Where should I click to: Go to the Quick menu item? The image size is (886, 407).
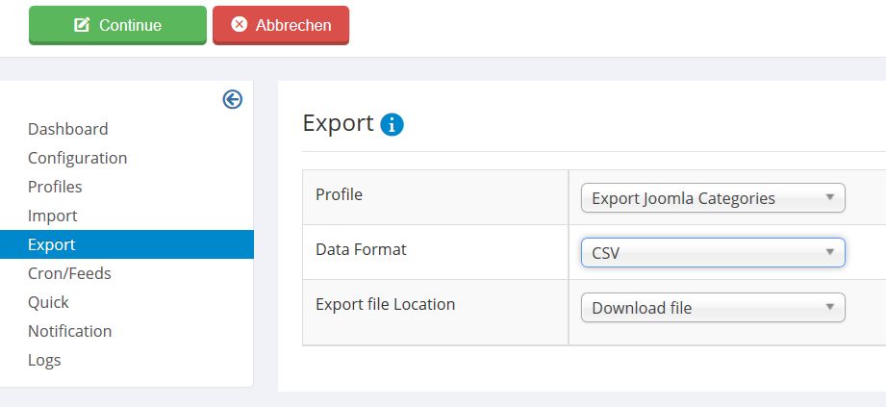tap(48, 302)
